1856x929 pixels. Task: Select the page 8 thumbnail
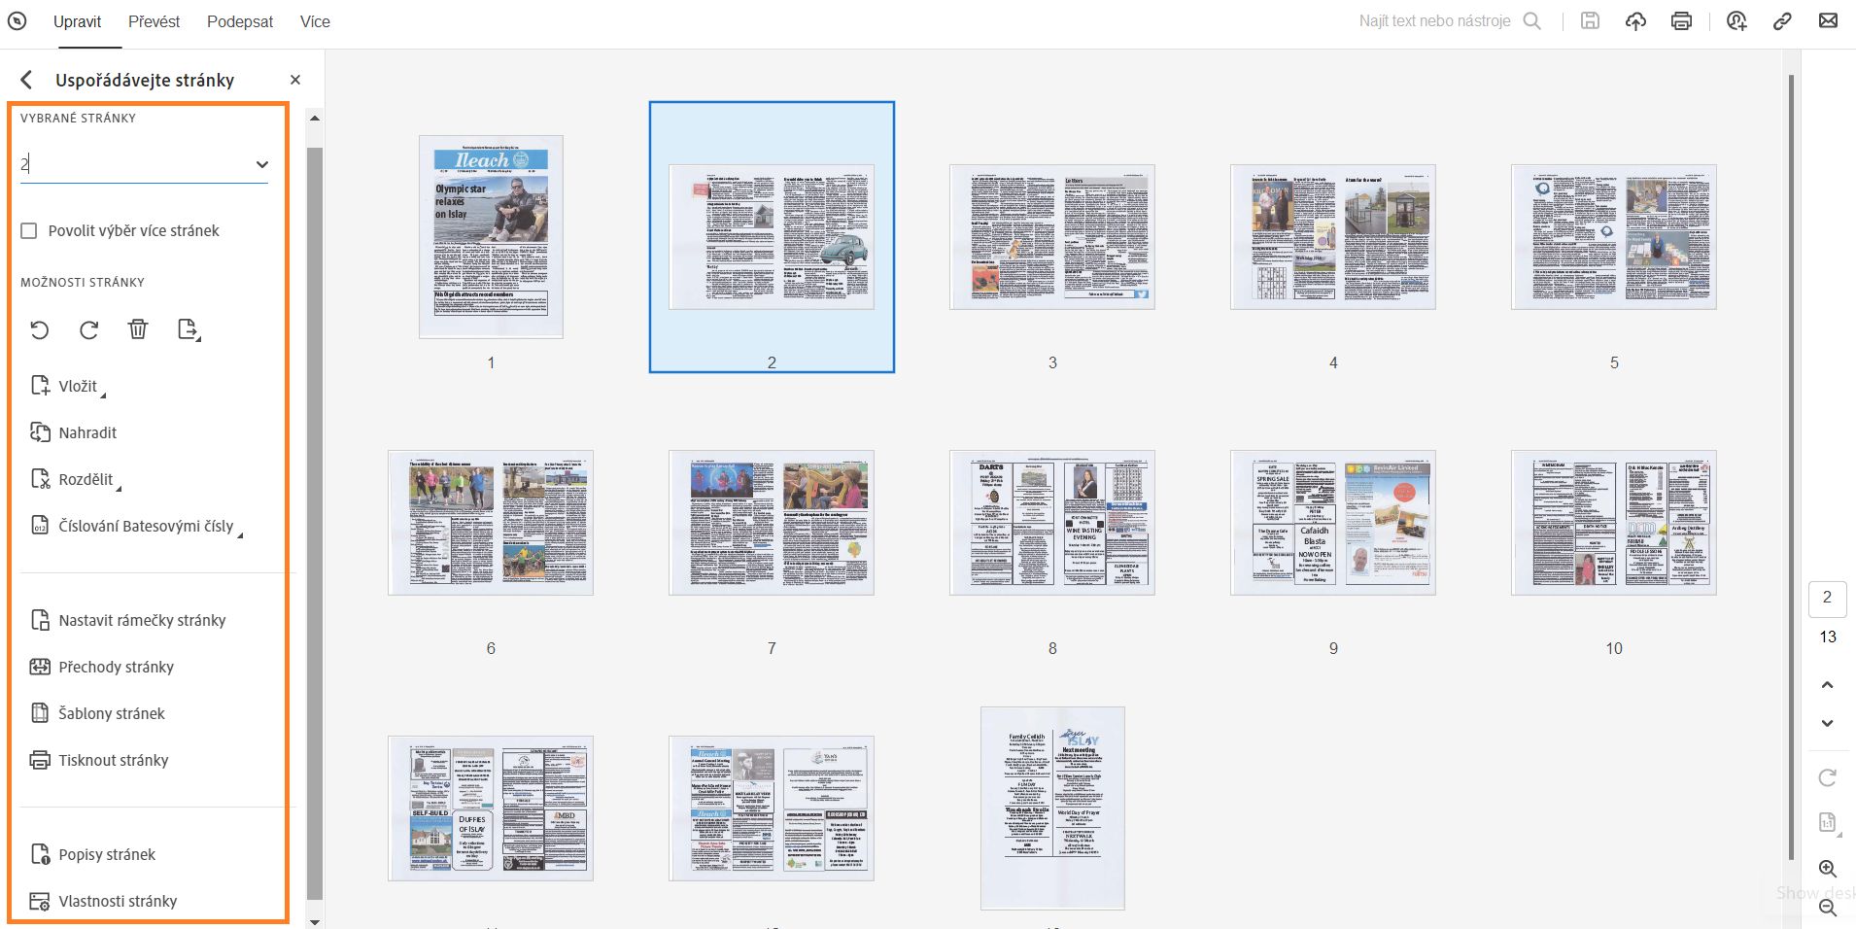point(1052,523)
